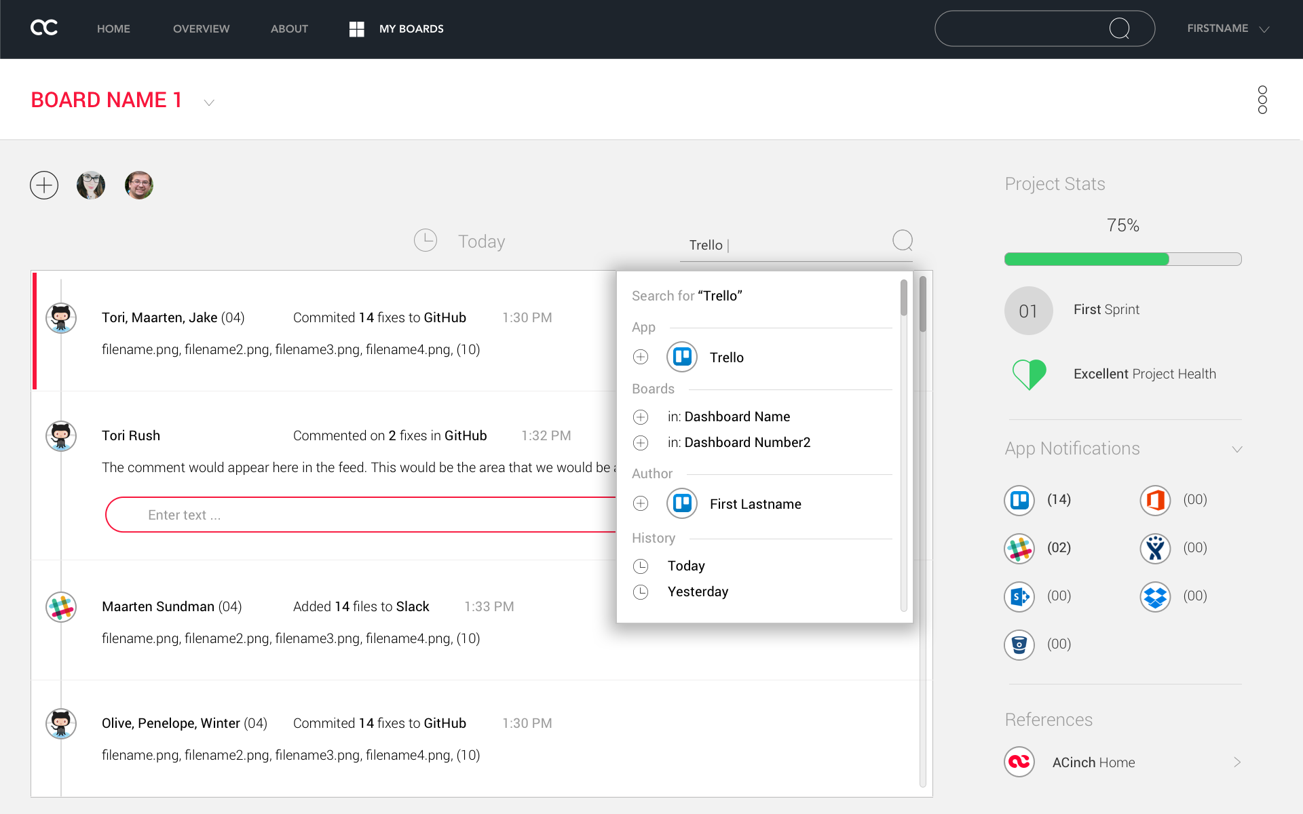Viewport: 1303px width, 814px height.
Task: Select Yesterday from search history
Action: coord(698,592)
